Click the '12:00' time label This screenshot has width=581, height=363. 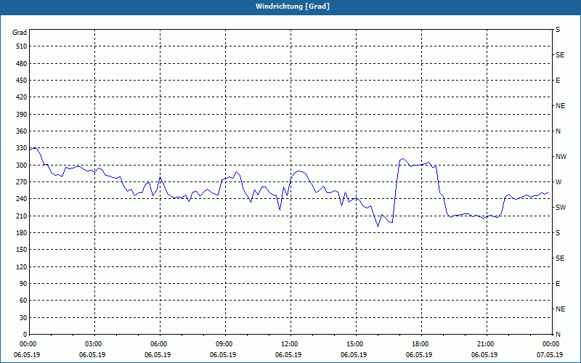tap(288, 344)
